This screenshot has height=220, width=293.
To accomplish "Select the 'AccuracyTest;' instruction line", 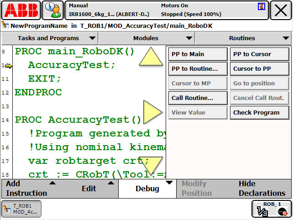I will click(x=72, y=65).
